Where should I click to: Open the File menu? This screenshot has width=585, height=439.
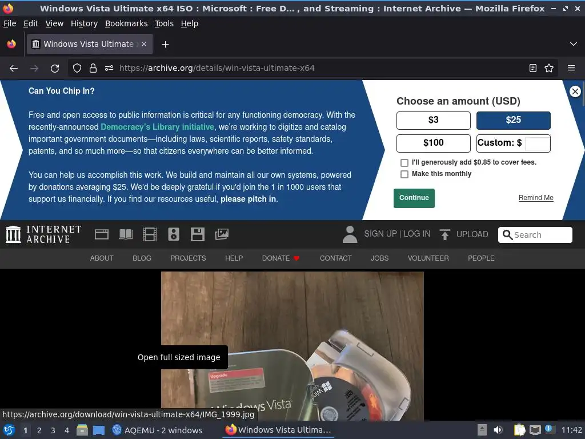coord(10,23)
